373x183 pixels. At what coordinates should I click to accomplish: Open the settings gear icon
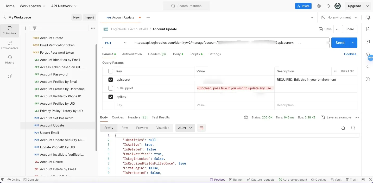(x=319, y=6)
